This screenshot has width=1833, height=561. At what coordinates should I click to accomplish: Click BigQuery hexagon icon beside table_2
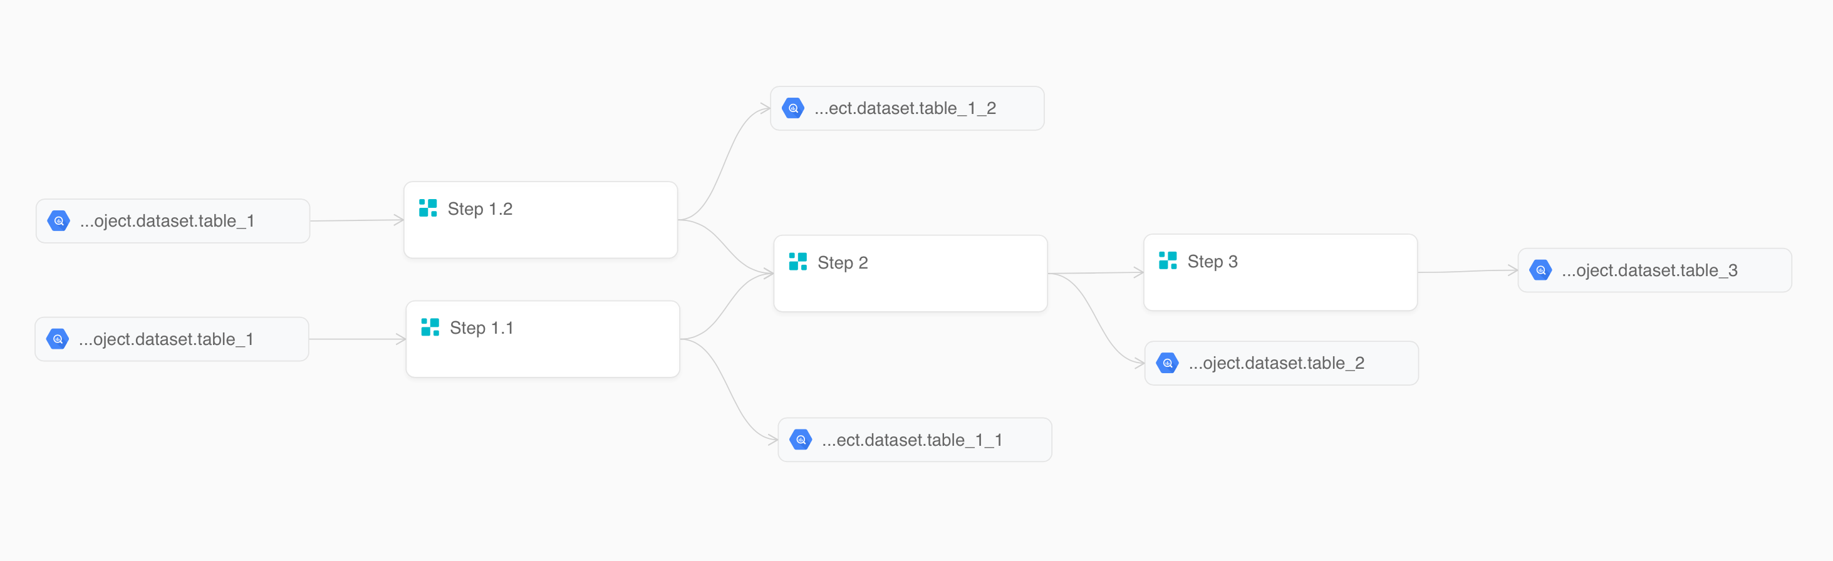1167,363
